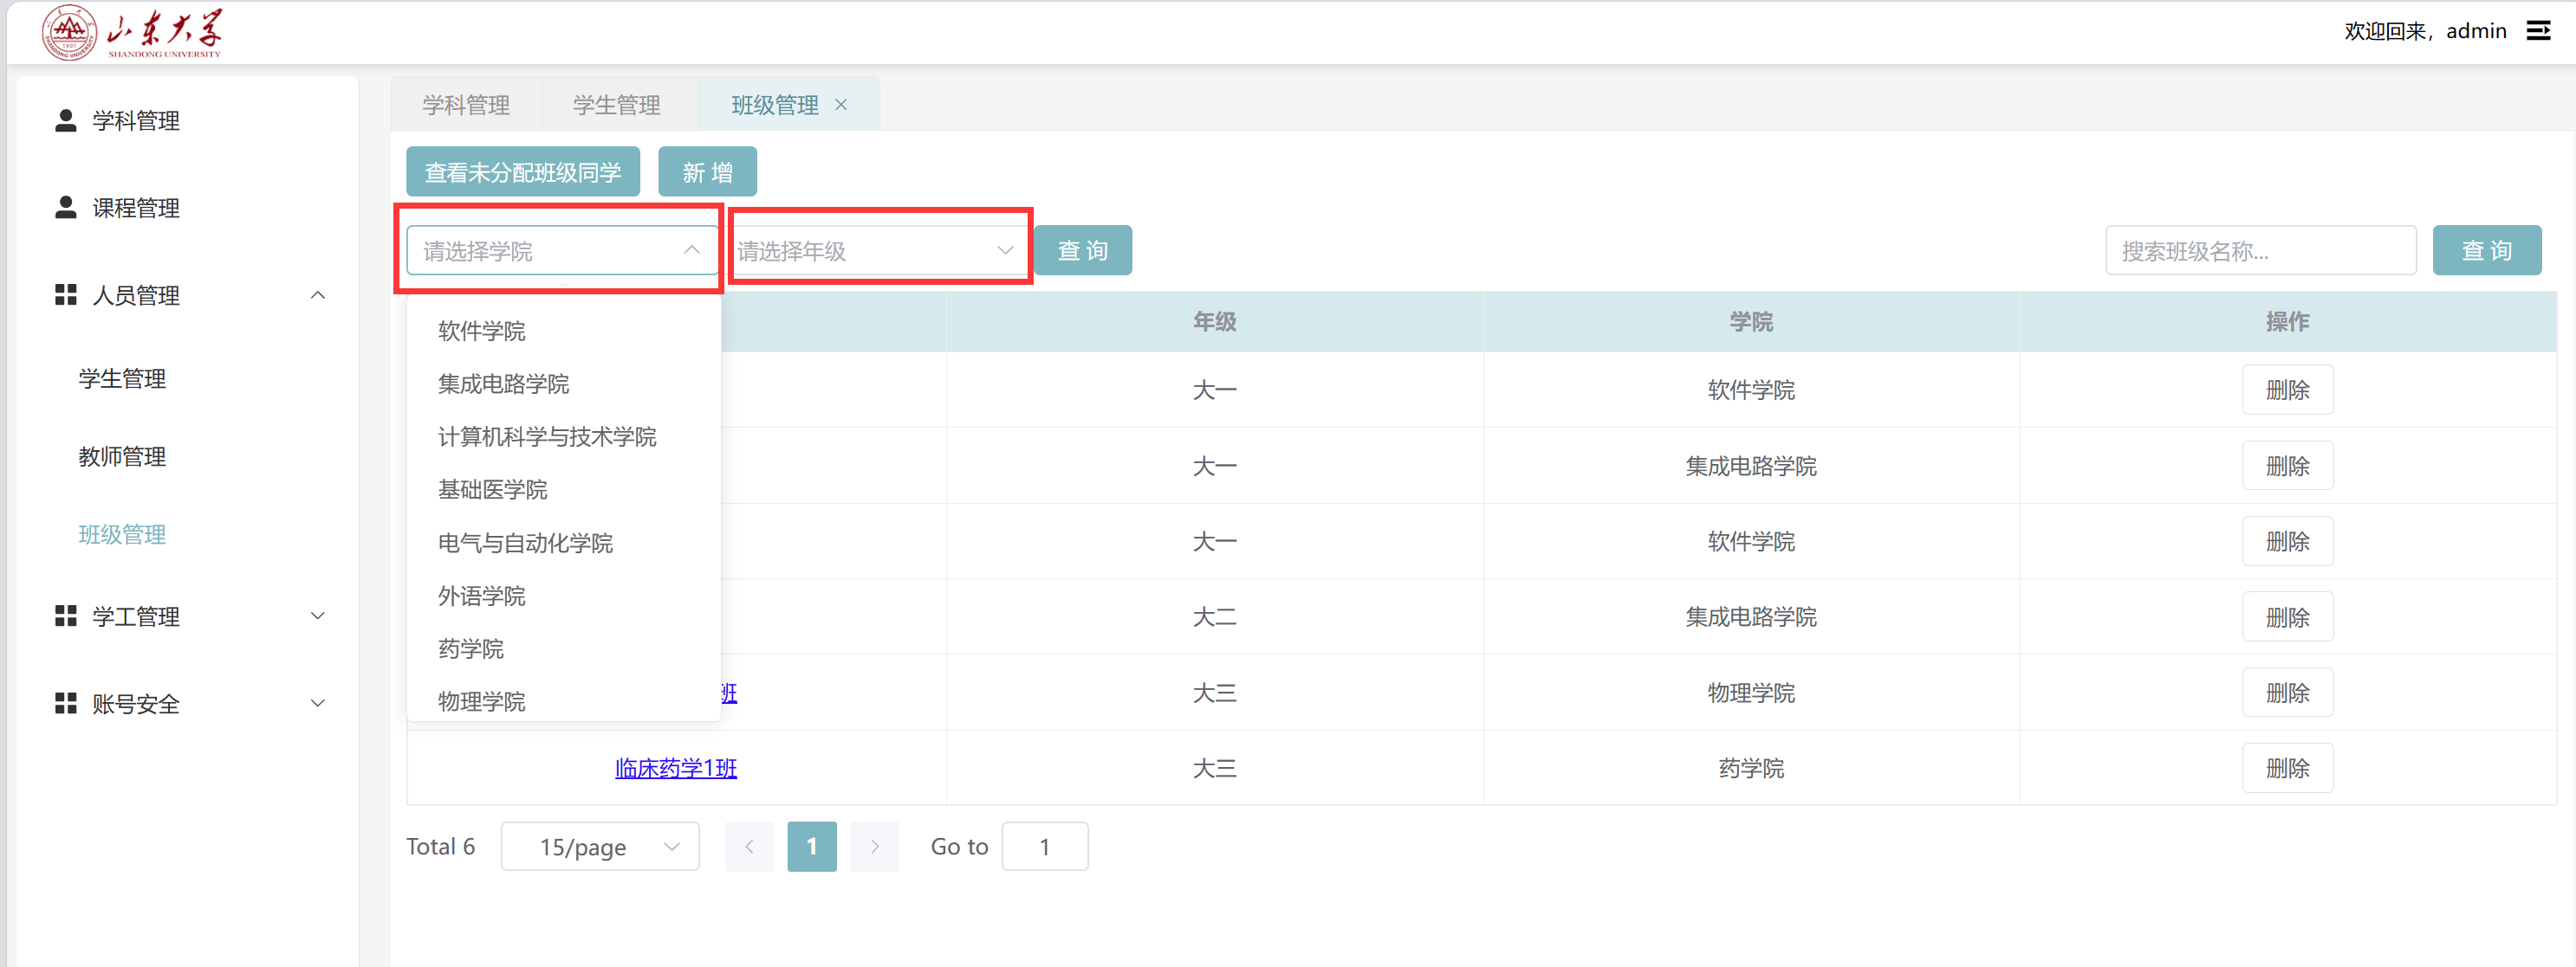The image size is (2576, 967).
Task: Click the 学科管理 person icon in the sidebar
Action: click(66, 119)
